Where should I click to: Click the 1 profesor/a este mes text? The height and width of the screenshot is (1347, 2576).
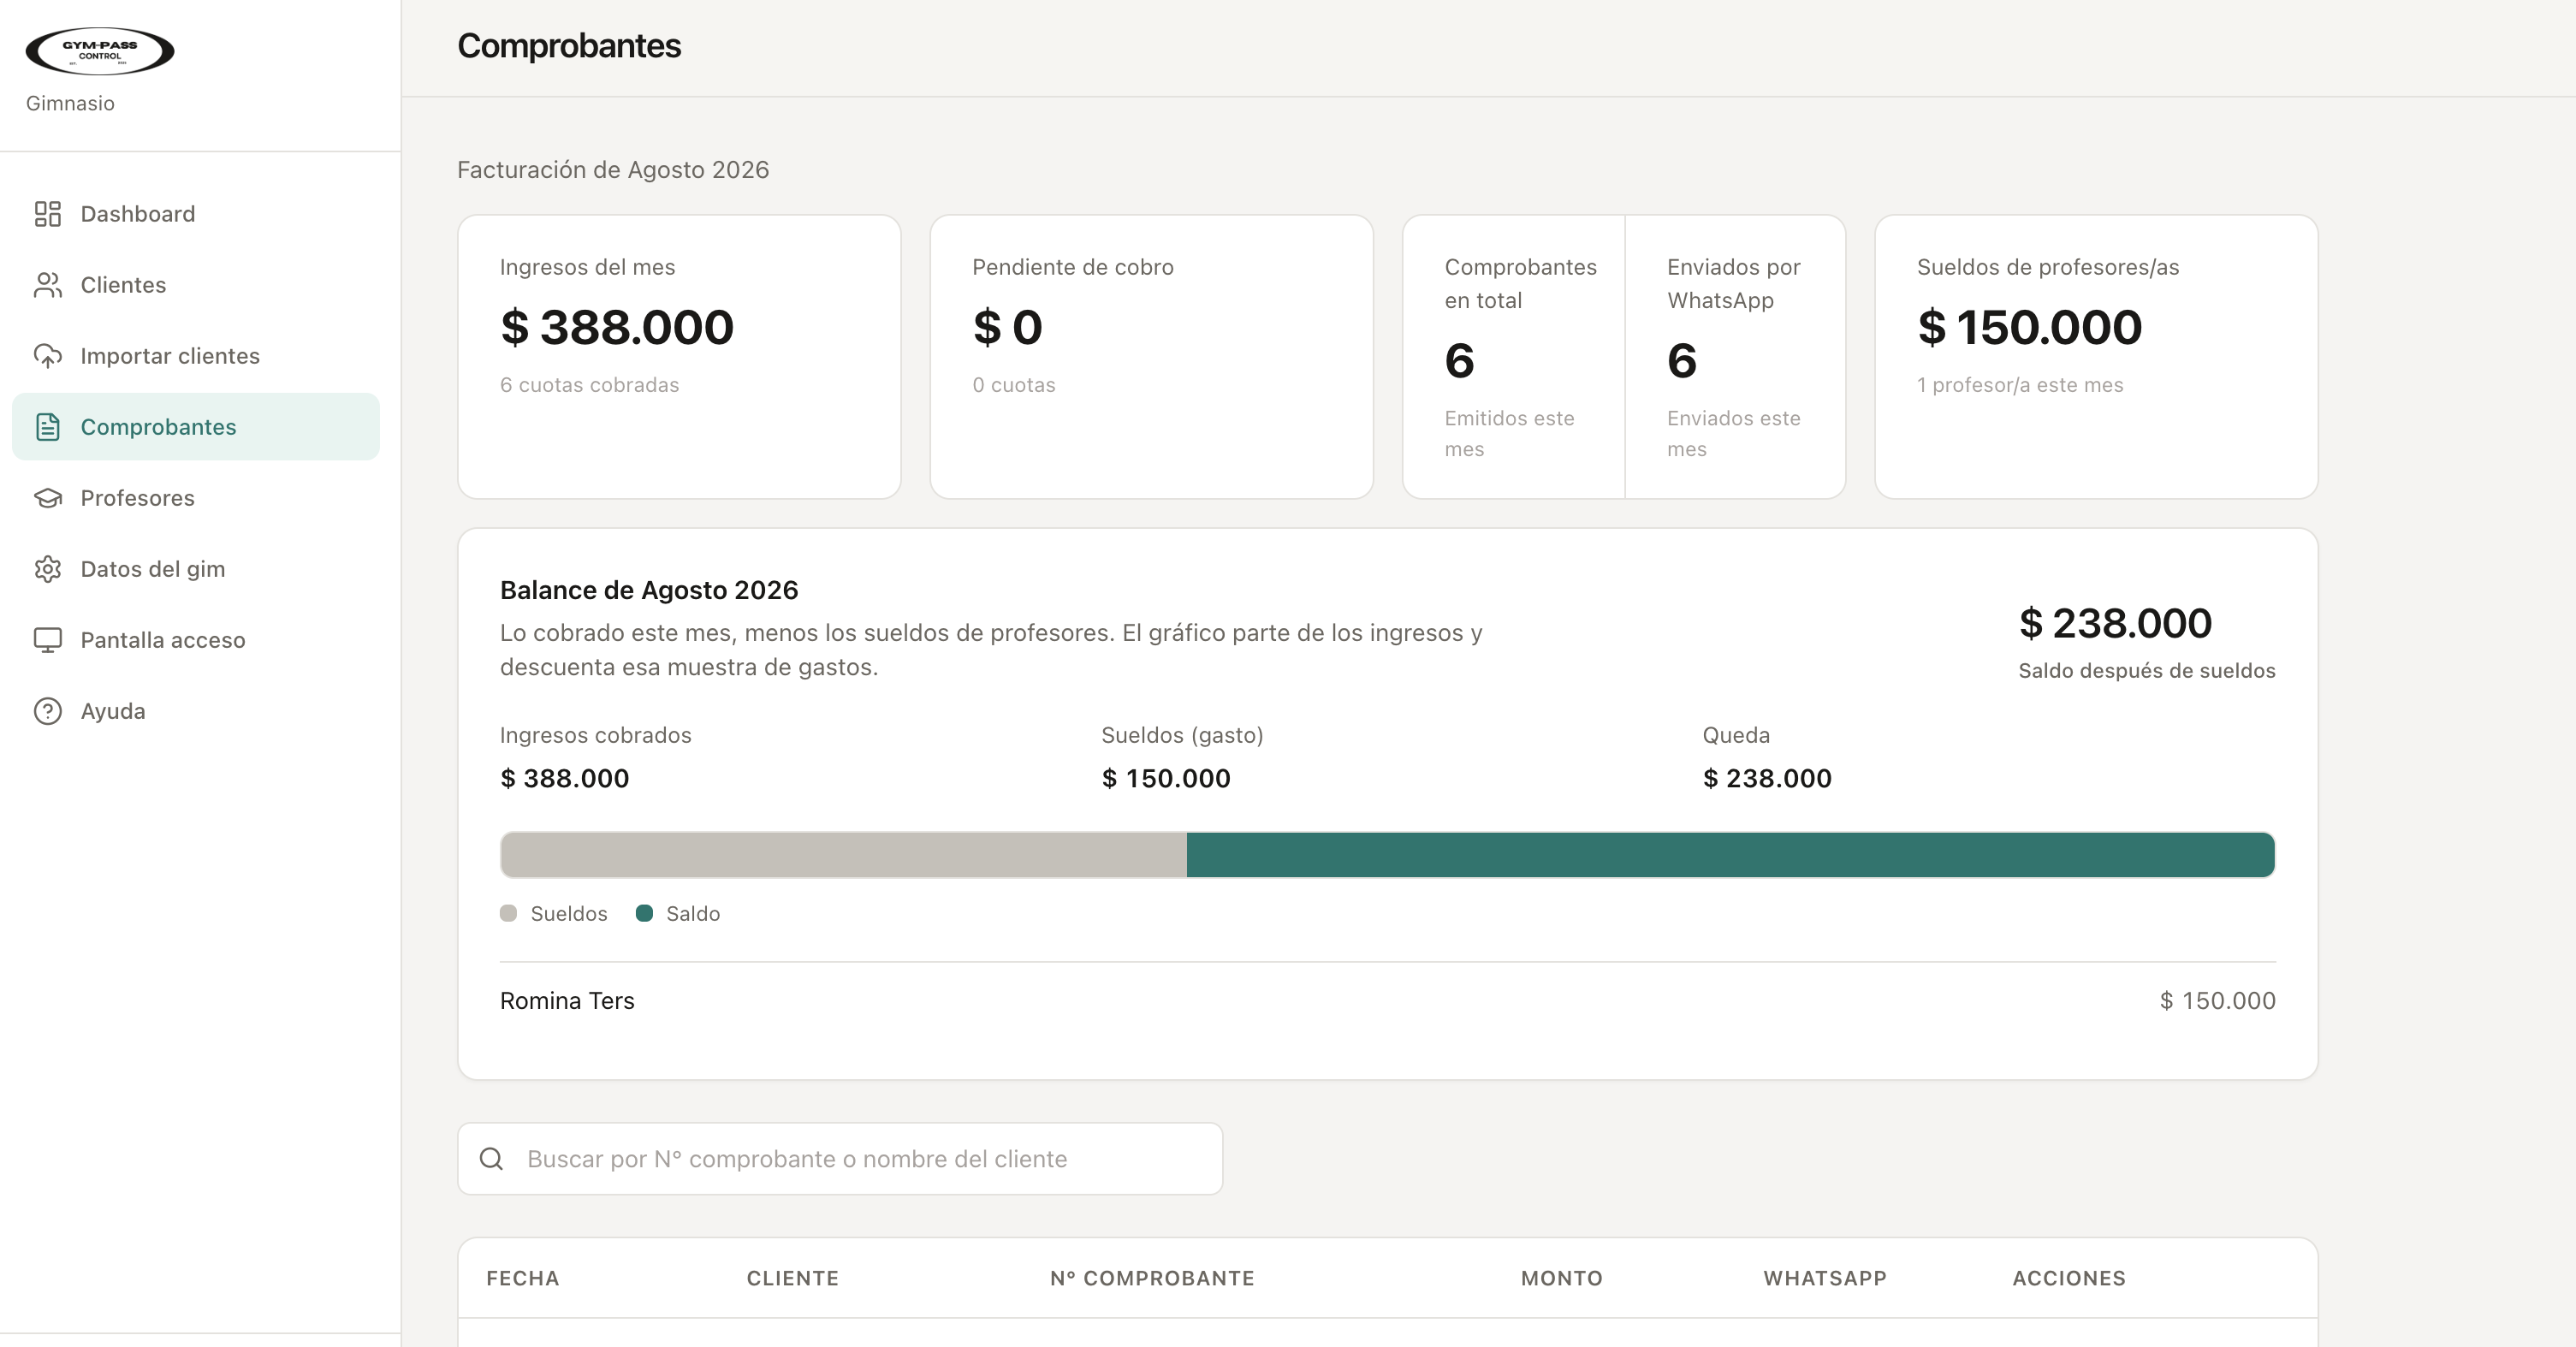coord(2020,385)
